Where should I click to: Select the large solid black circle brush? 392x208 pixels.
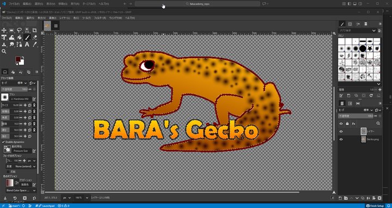pyautogui.click(x=363, y=48)
